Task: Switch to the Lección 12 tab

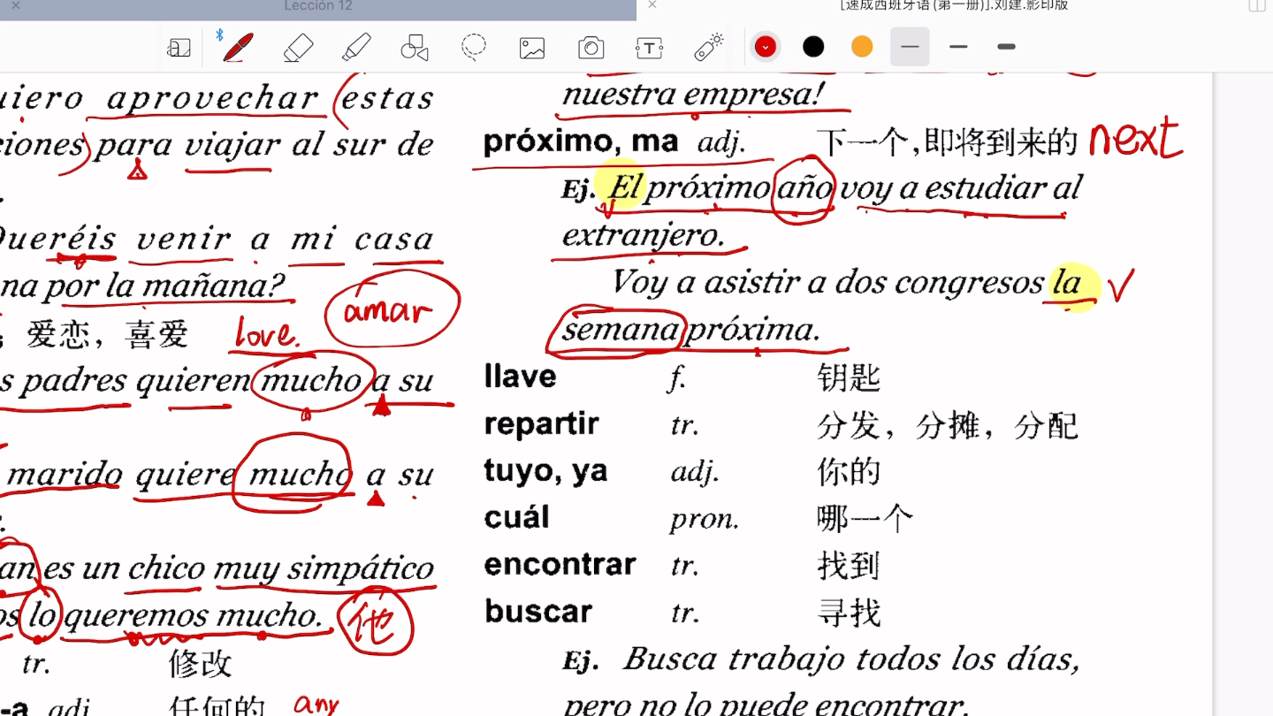Action: click(318, 6)
